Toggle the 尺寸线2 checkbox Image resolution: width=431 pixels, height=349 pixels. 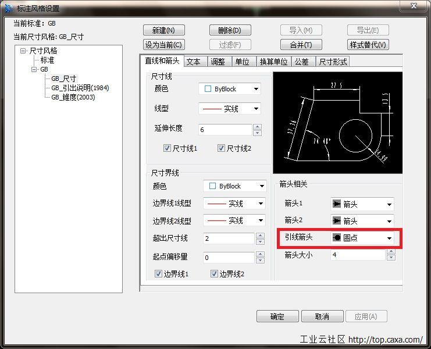pos(221,148)
